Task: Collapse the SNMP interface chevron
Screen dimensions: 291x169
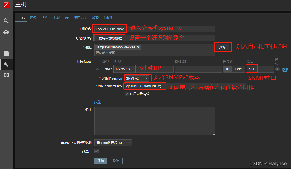Action: coord(98,69)
